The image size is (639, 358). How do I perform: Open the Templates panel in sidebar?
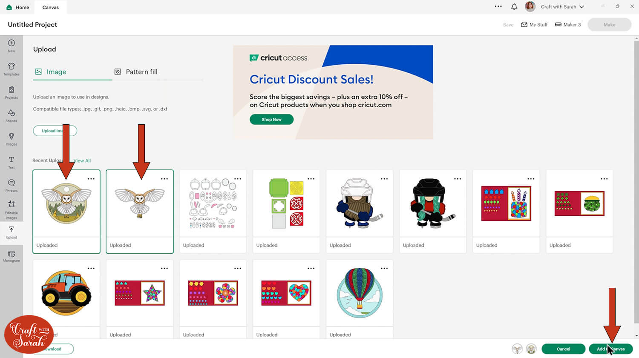[x=12, y=69]
